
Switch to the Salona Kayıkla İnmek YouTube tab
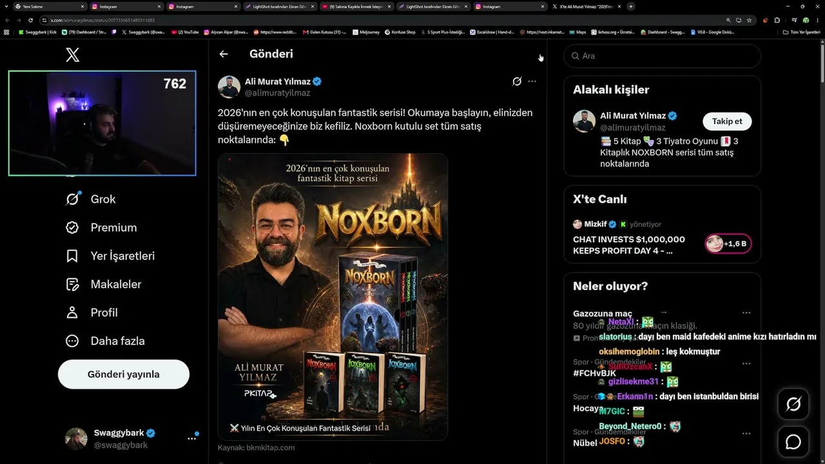tap(358, 6)
